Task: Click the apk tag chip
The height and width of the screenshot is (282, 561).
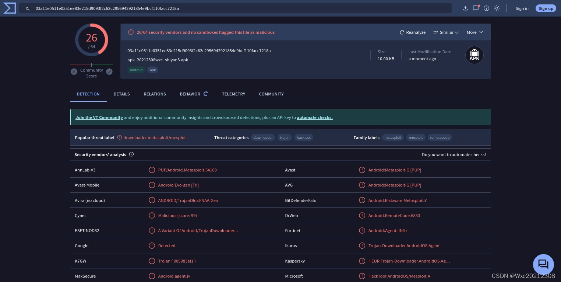Action: click(x=153, y=70)
